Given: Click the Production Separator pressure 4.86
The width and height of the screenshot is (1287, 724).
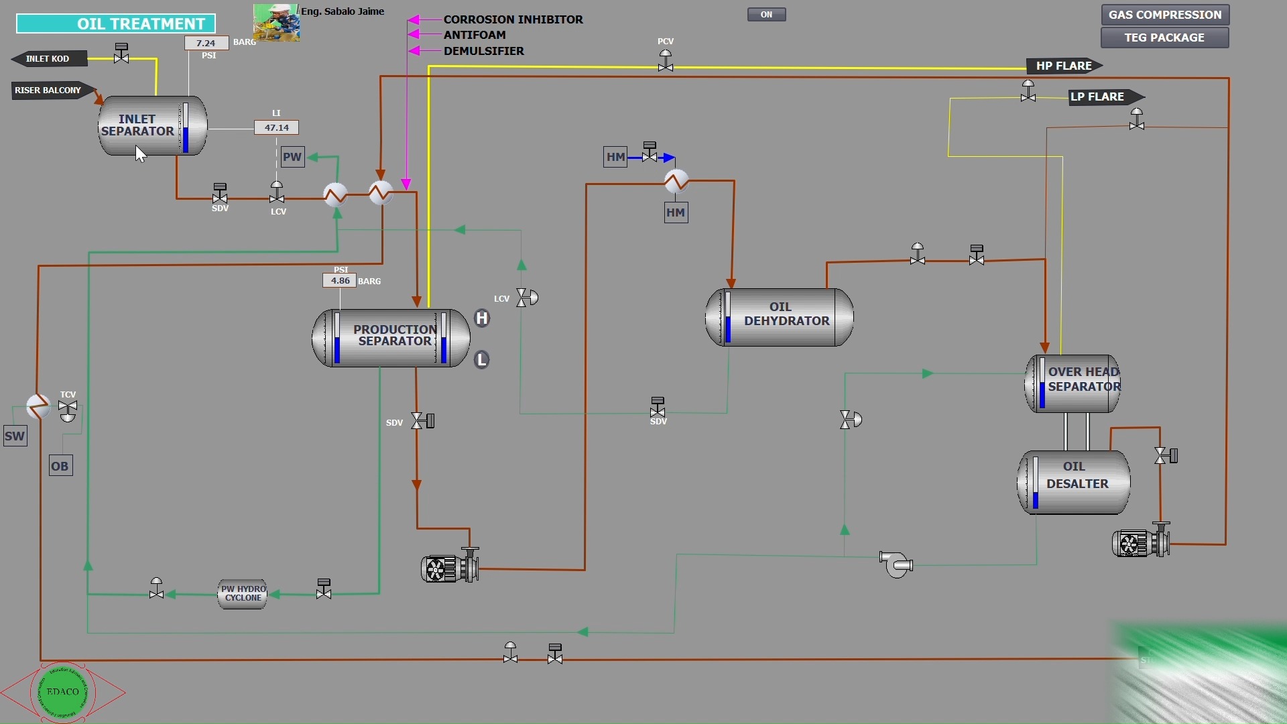Looking at the screenshot, I should (x=340, y=281).
